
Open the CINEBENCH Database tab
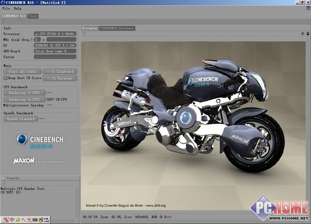pos(117,28)
